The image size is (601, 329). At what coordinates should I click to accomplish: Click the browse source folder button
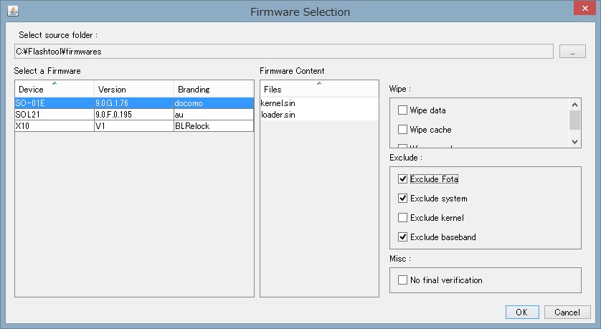point(572,52)
